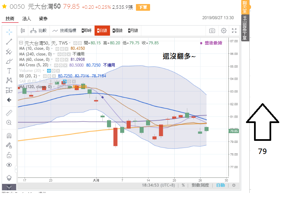Open scale settings gear at bottom right
Screen dimensions: 286x200
click(x=234, y=185)
